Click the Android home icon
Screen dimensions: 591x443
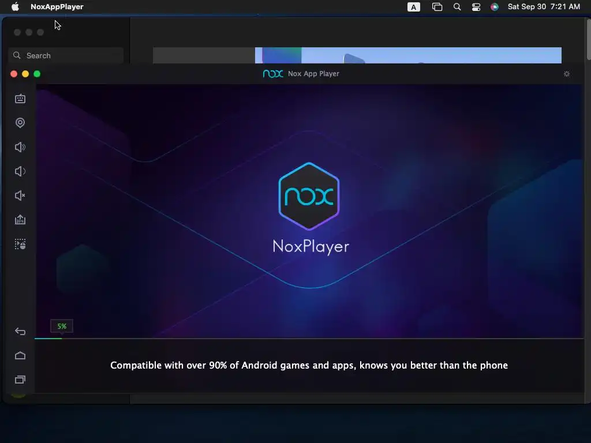20,355
